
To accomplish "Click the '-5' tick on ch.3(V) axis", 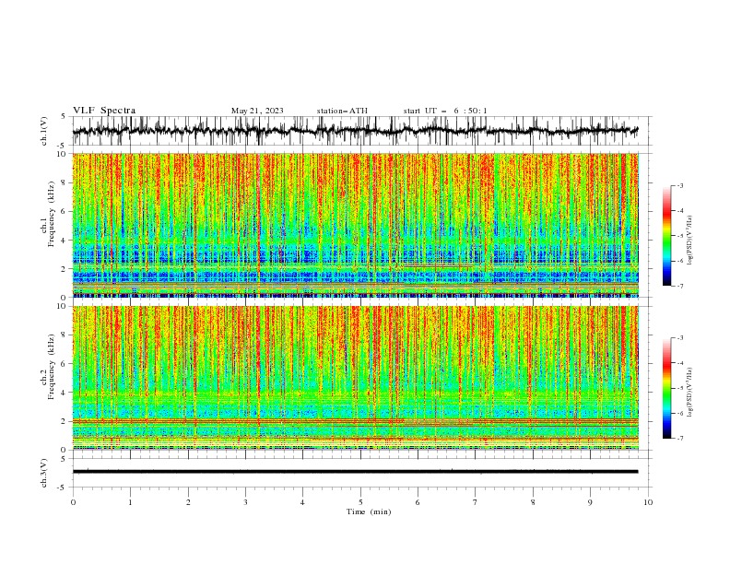I will pyautogui.click(x=63, y=488).
